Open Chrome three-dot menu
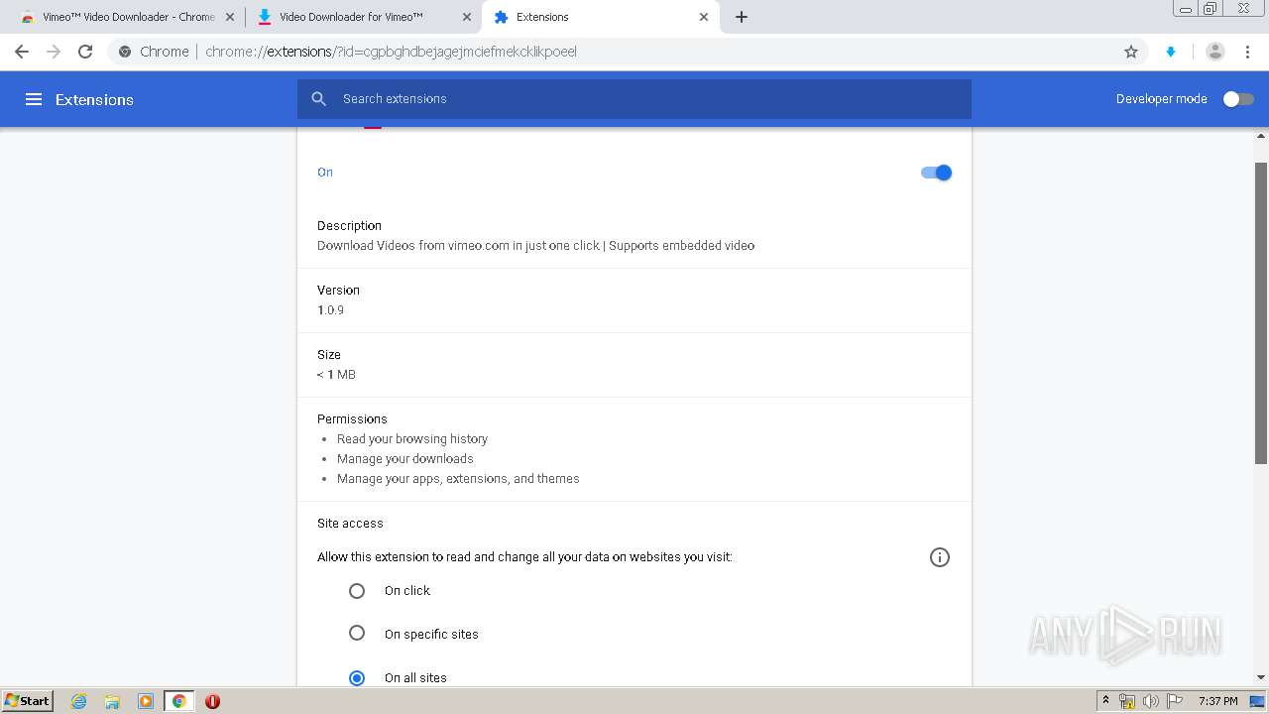1269x714 pixels. pos(1247,52)
